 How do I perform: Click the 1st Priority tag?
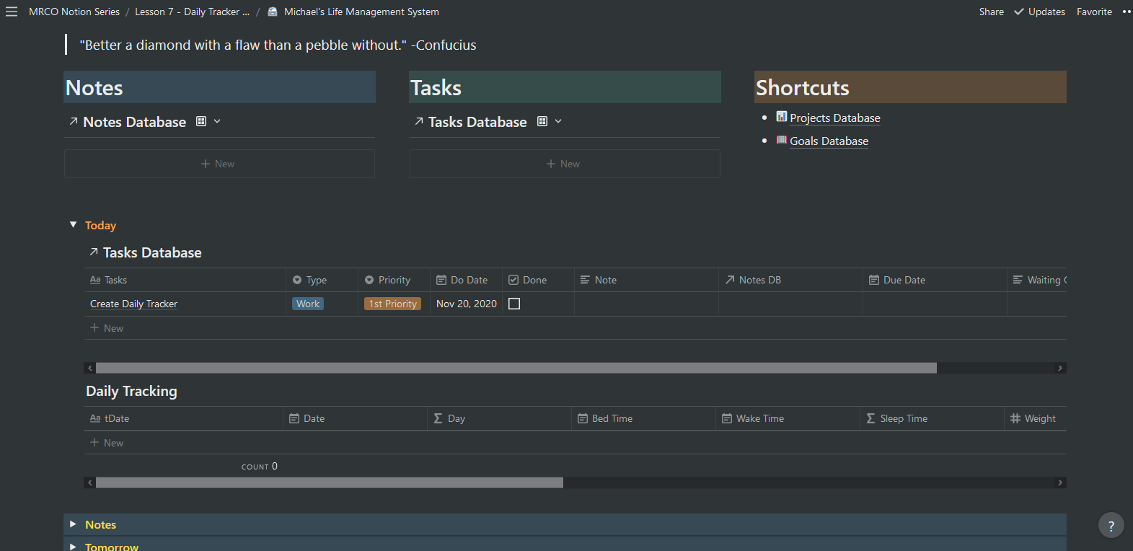tap(392, 304)
